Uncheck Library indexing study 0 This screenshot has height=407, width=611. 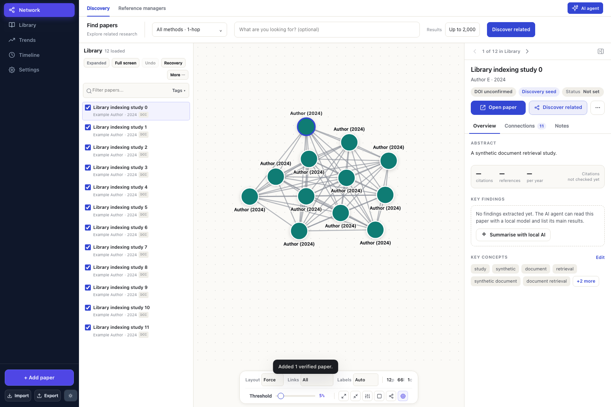click(88, 107)
